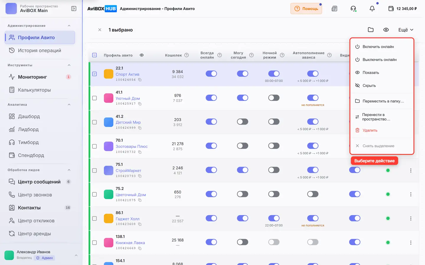Collapse the Аналитика section

click(69, 105)
